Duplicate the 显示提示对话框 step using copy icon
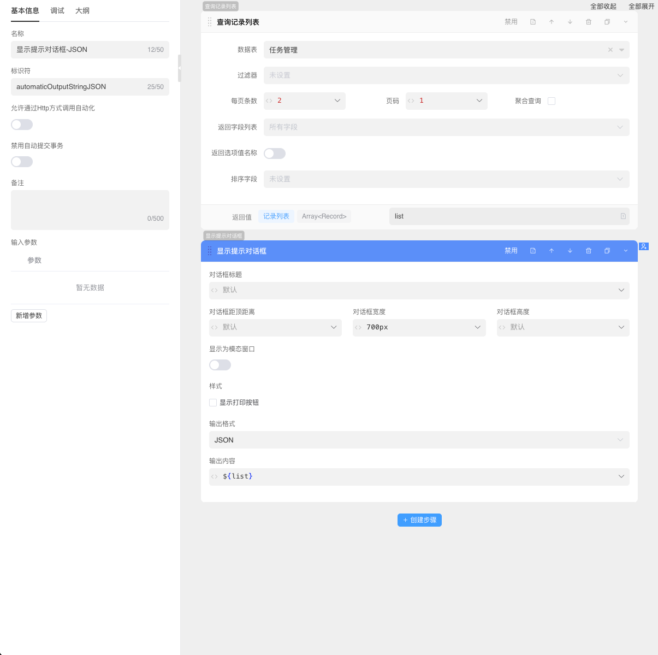Viewport: 658px width, 655px height. click(607, 251)
